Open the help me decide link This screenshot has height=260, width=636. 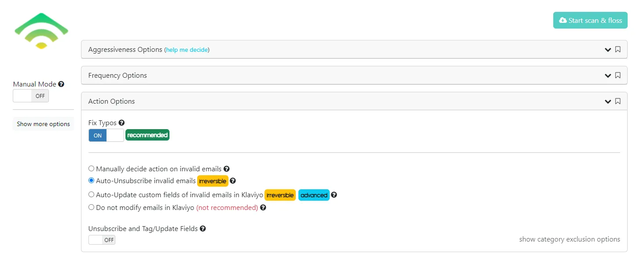tap(187, 50)
